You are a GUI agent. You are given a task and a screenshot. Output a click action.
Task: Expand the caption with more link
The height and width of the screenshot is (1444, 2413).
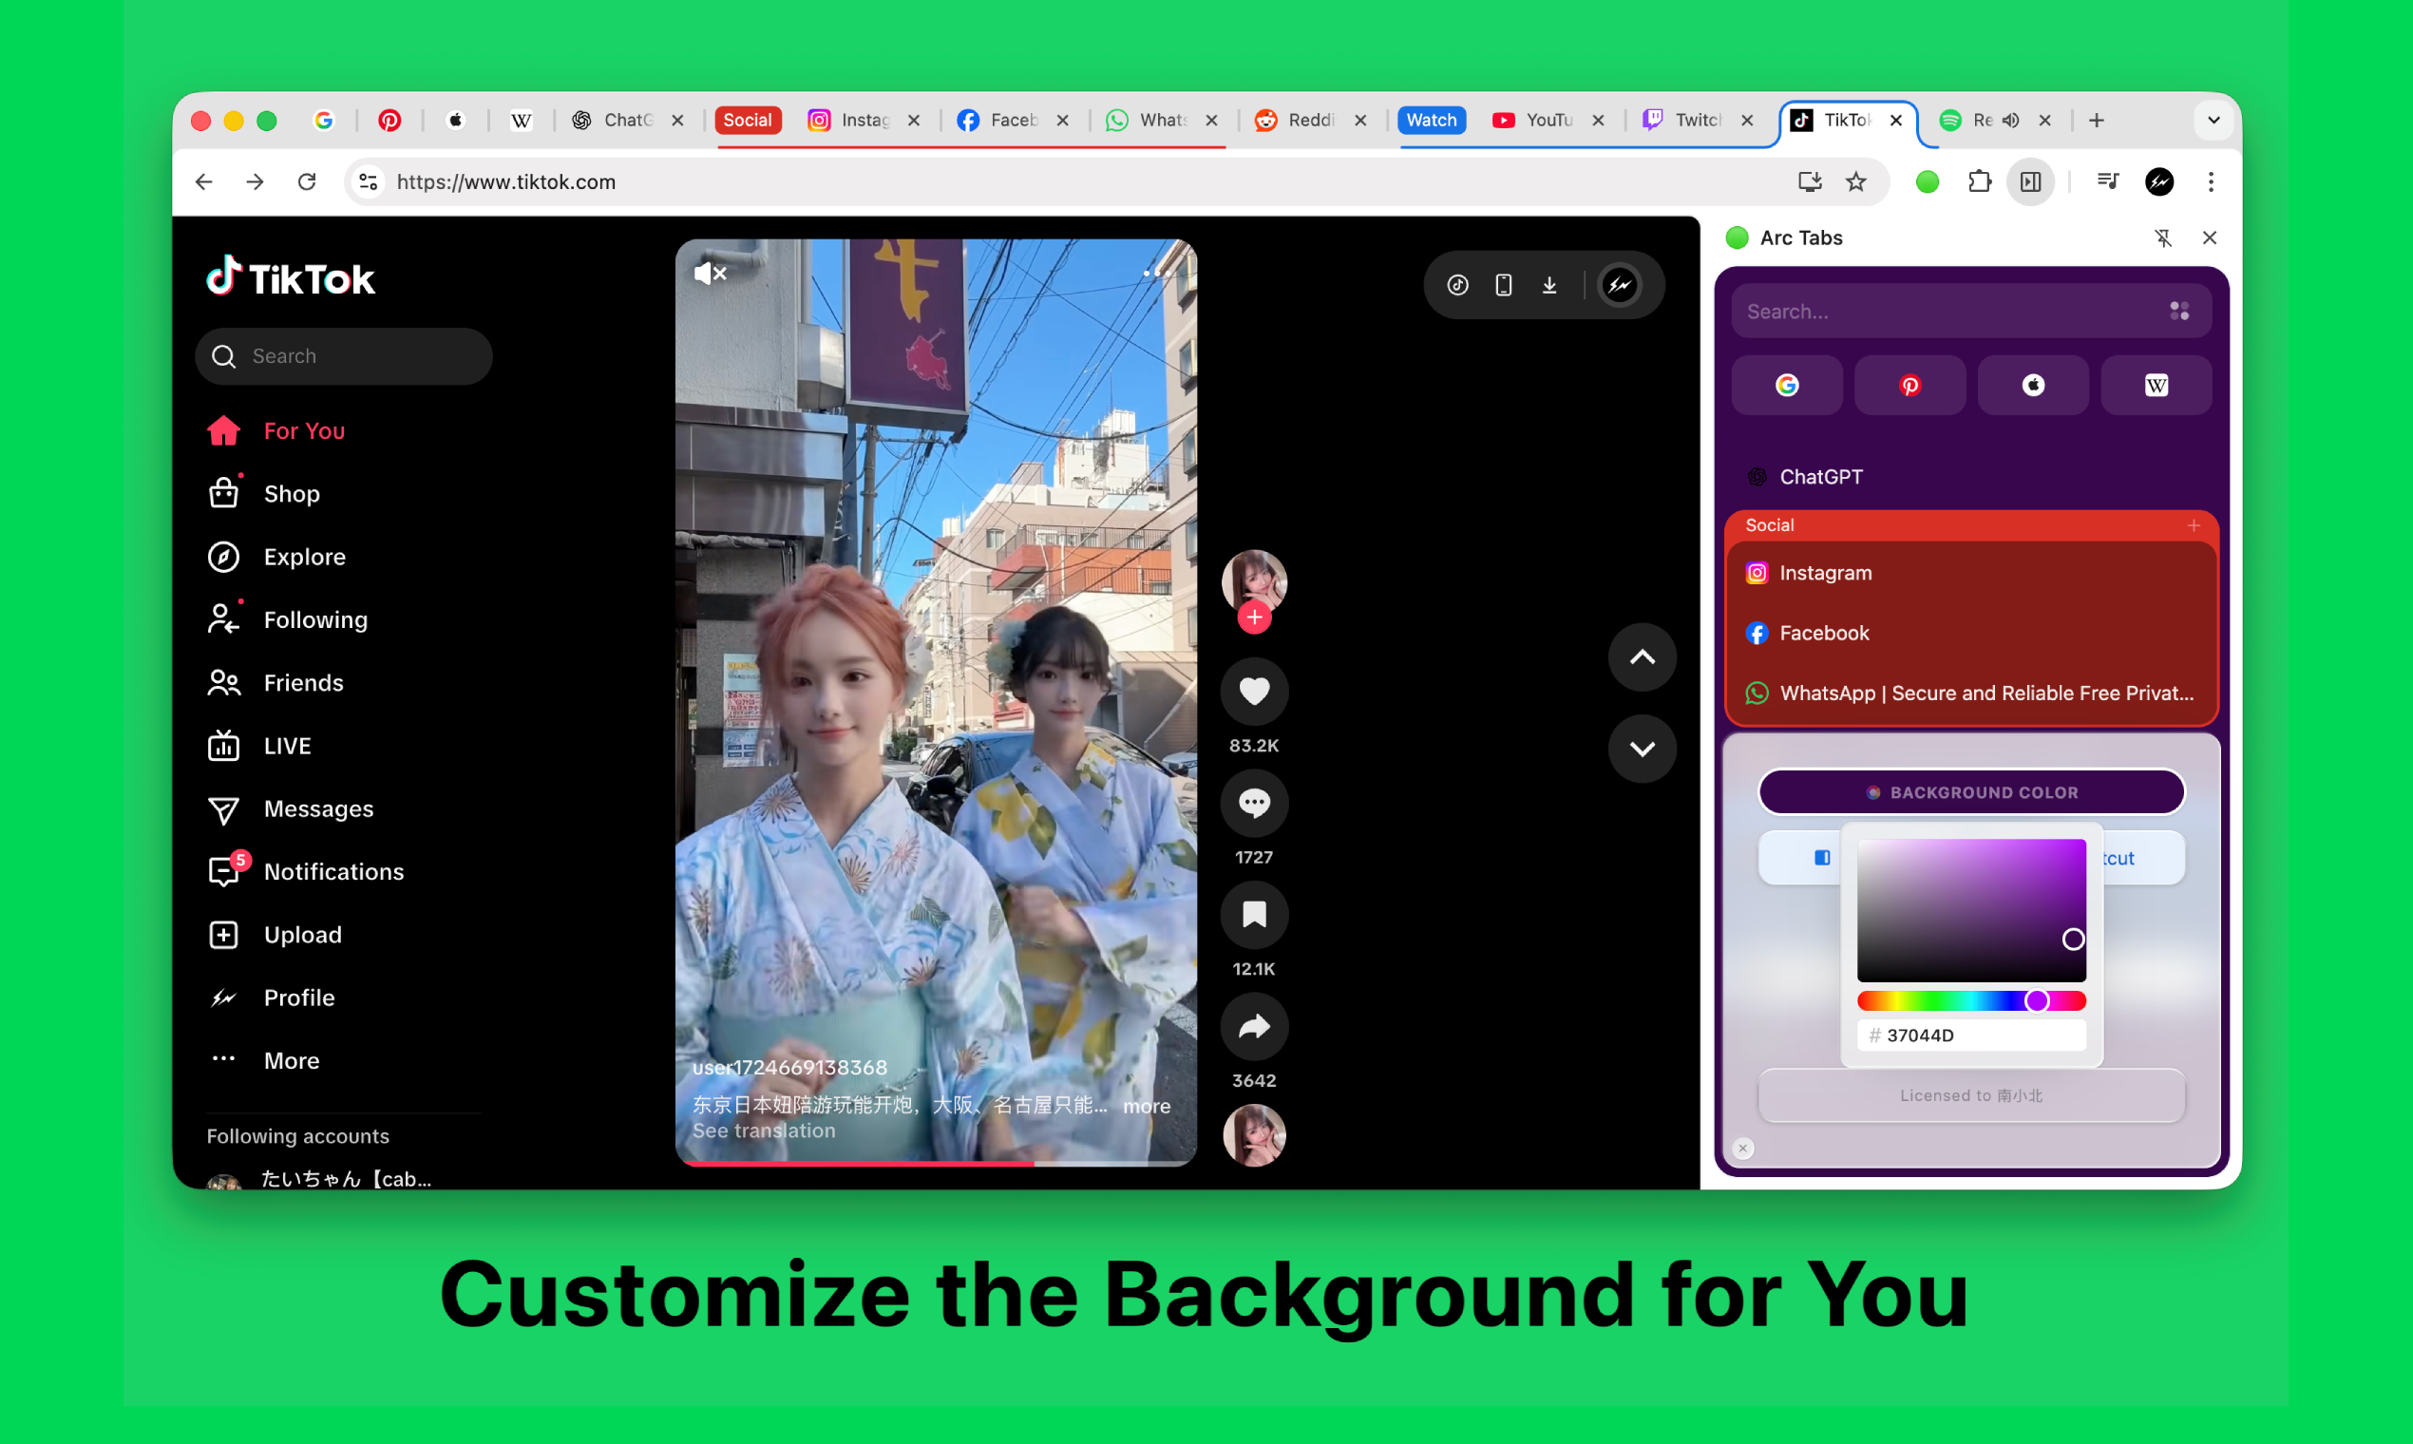click(1146, 1107)
